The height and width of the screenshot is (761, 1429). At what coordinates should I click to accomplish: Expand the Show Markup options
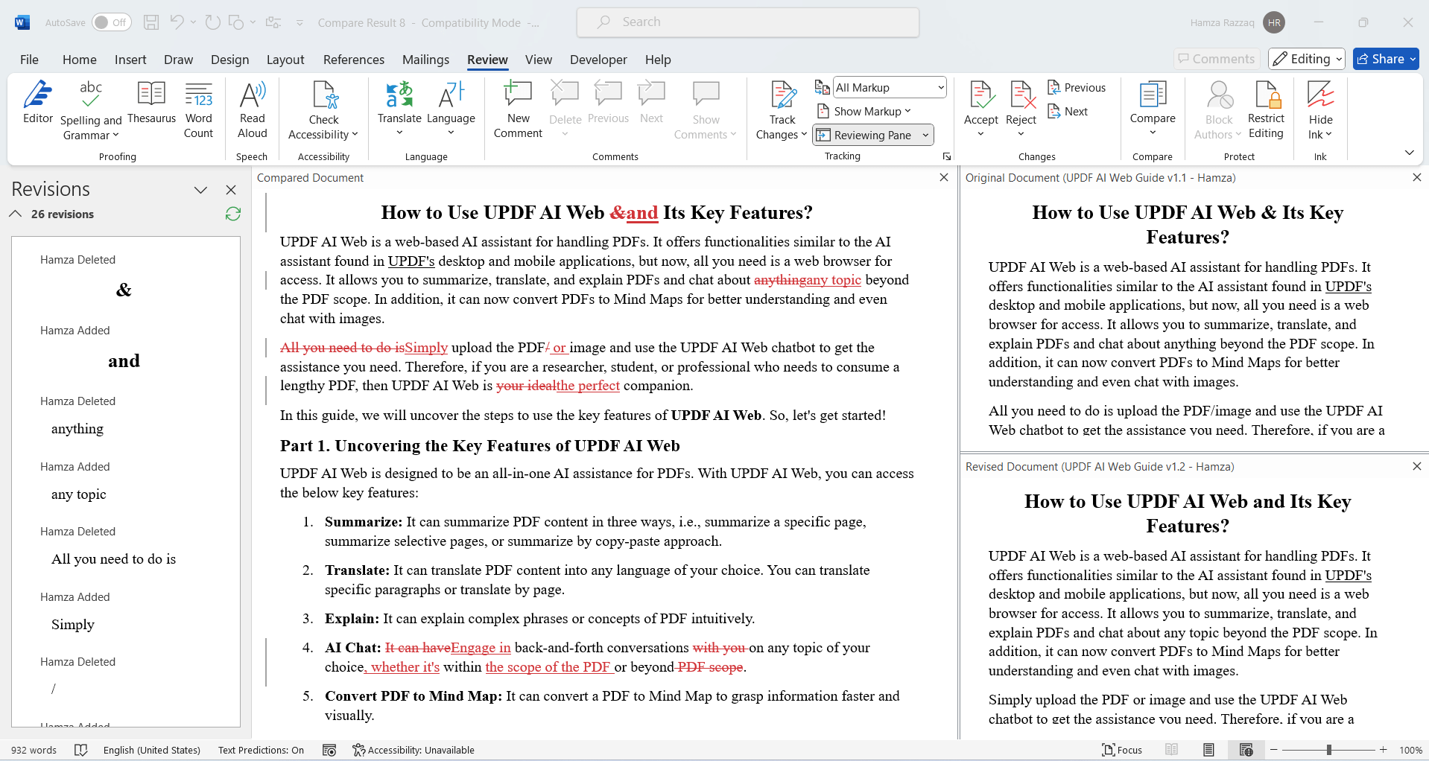864,111
